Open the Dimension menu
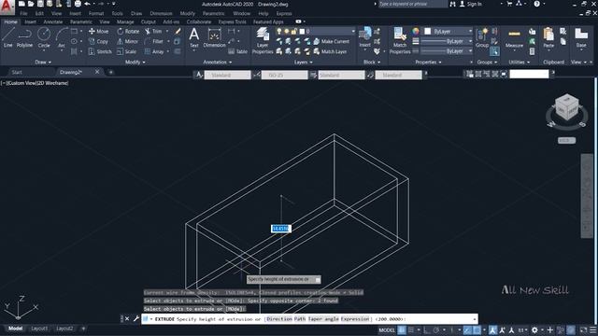The height and width of the screenshot is (336, 598). [161, 13]
